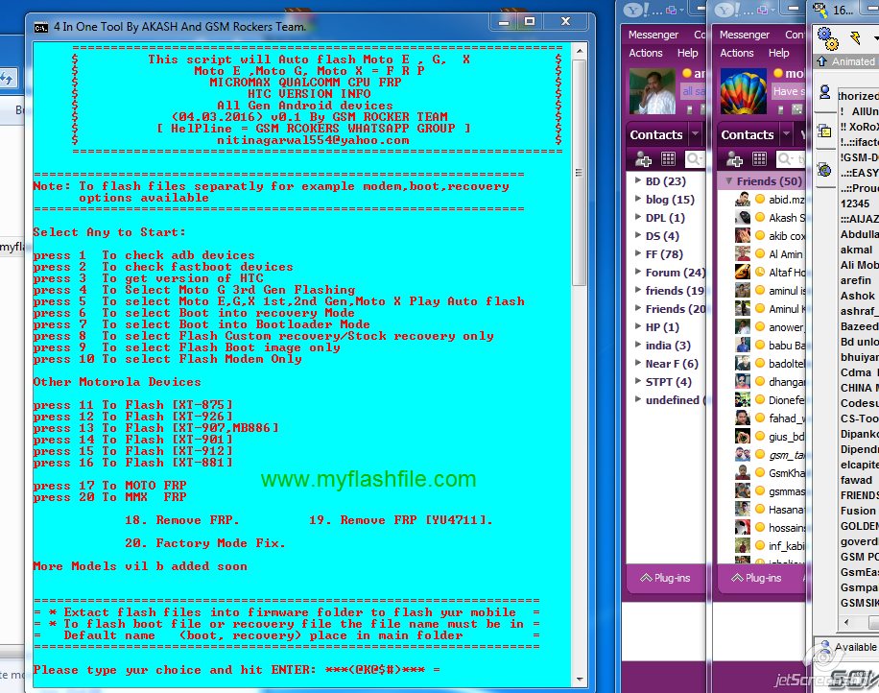Click the lightning bolt icon in rightmost window

click(855, 37)
